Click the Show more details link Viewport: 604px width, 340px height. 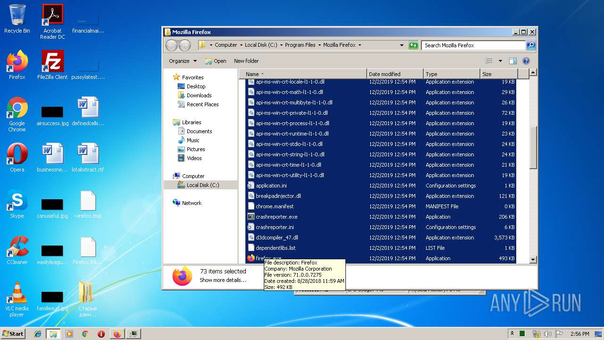coord(223,280)
